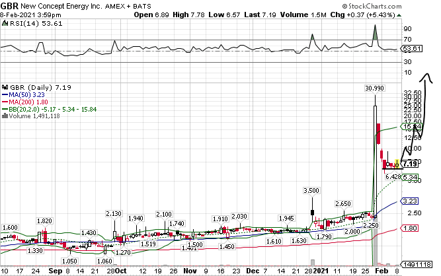
Task: Click the 2.100 price label
Action: click(164, 215)
